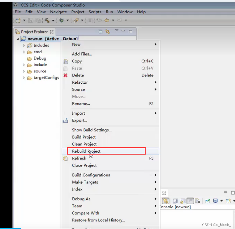Expand the cmd folder node

coord(24,52)
